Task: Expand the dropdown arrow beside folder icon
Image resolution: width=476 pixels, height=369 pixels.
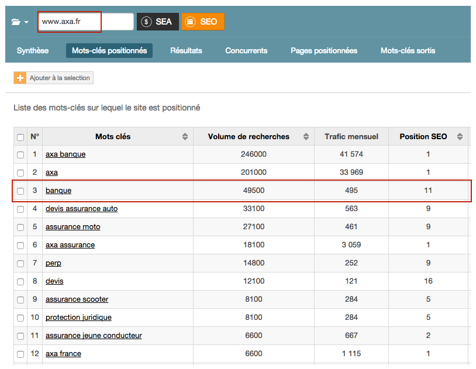Action: coord(26,22)
